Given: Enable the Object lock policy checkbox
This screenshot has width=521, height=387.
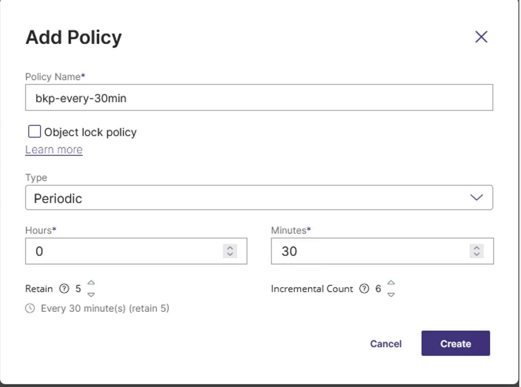Looking at the screenshot, I should pyautogui.click(x=34, y=132).
